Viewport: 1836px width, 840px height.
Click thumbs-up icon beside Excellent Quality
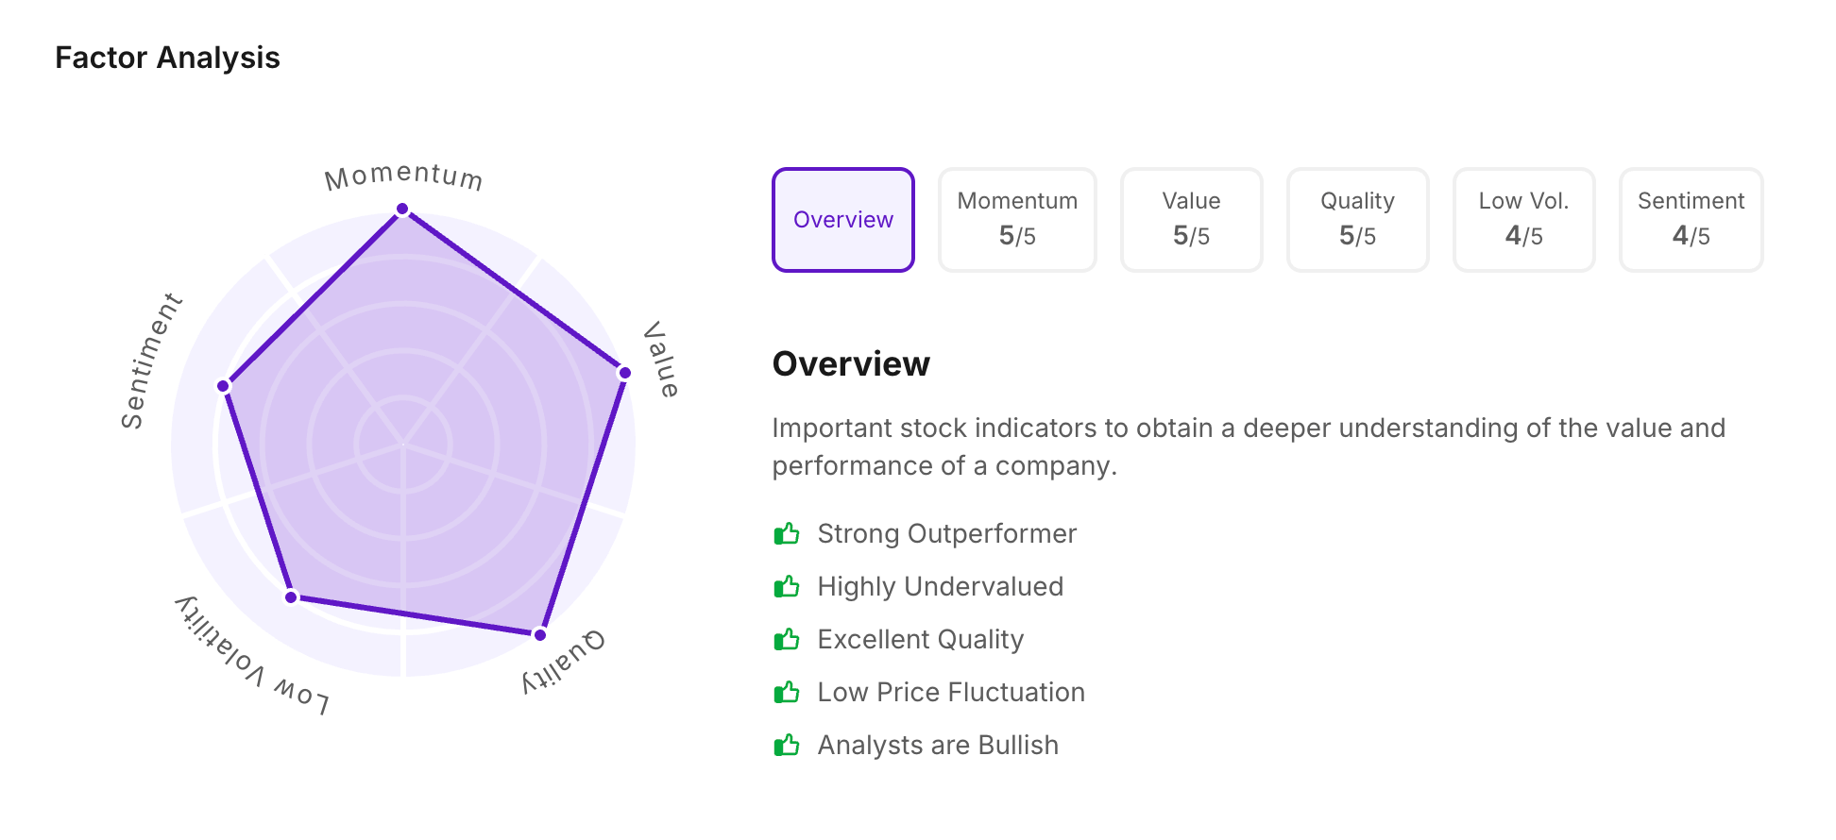click(787, 640)
